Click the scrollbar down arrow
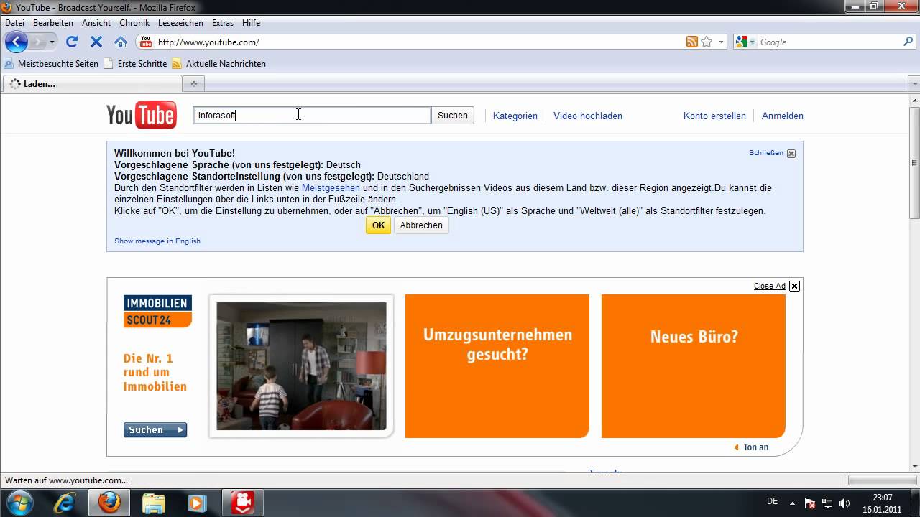920x517 pixels. point(914,466)
